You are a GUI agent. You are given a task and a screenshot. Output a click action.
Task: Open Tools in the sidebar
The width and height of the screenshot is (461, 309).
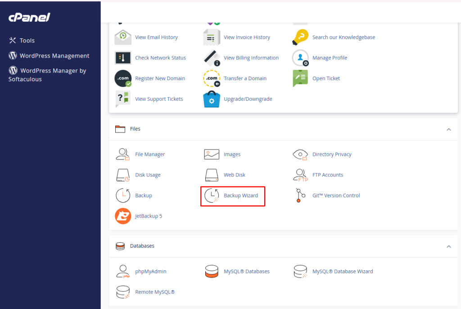coord(27,41)
